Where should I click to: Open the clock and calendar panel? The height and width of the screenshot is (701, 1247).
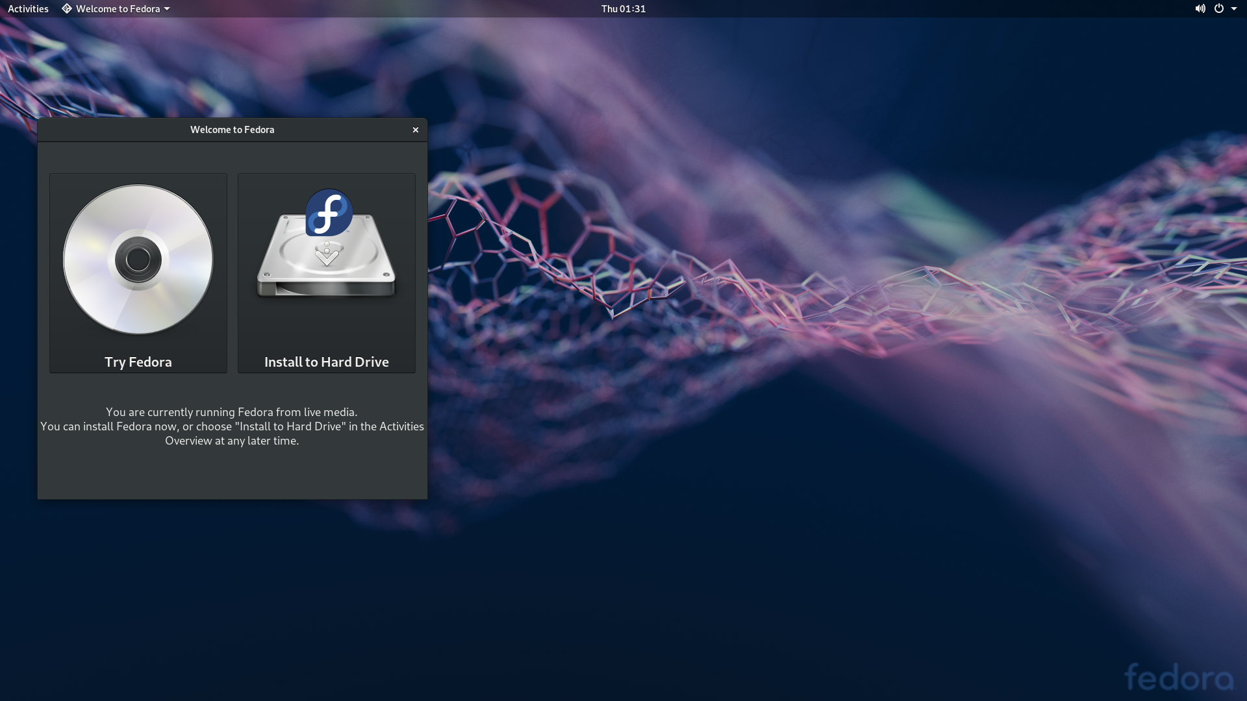tap(623, 8)
